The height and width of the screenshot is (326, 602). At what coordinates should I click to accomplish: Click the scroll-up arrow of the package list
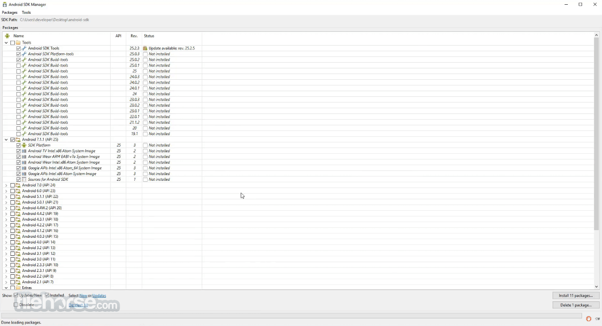point(597,35)
